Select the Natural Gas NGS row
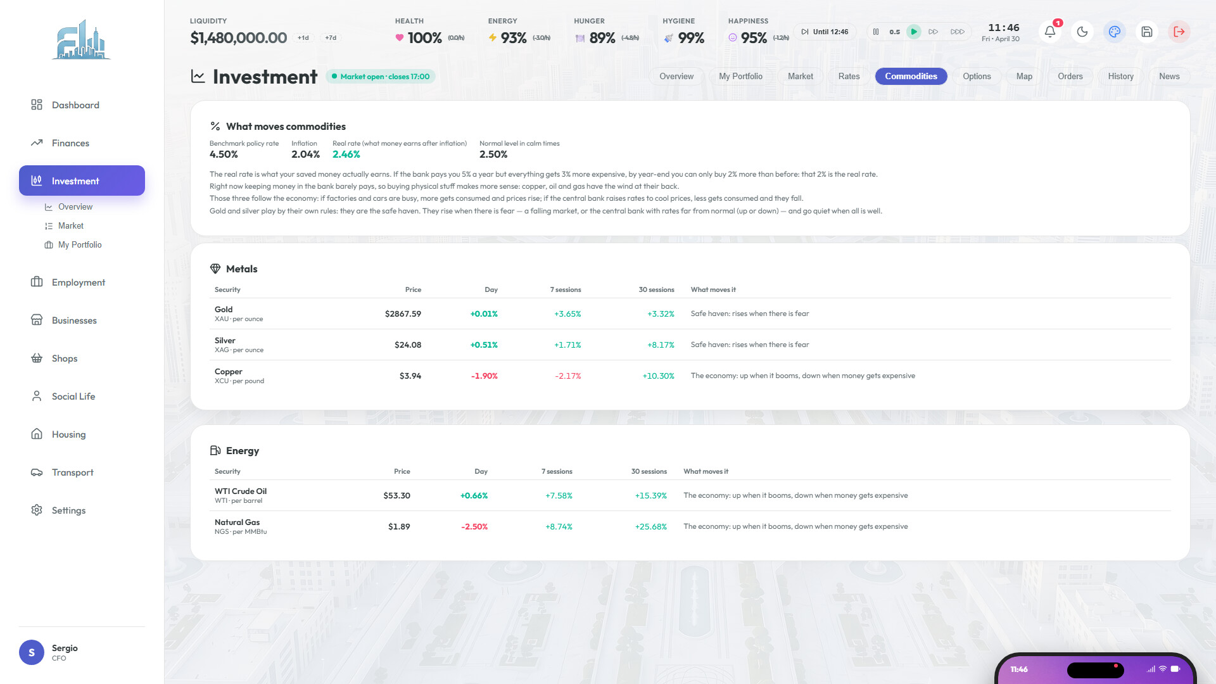 [x=690, y=527]
